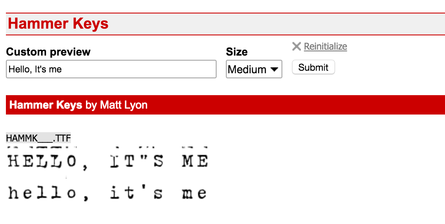Viewport: 445px width, 224px height.
Task: Click the Custom preview label
Action: [x=48, y=52]
